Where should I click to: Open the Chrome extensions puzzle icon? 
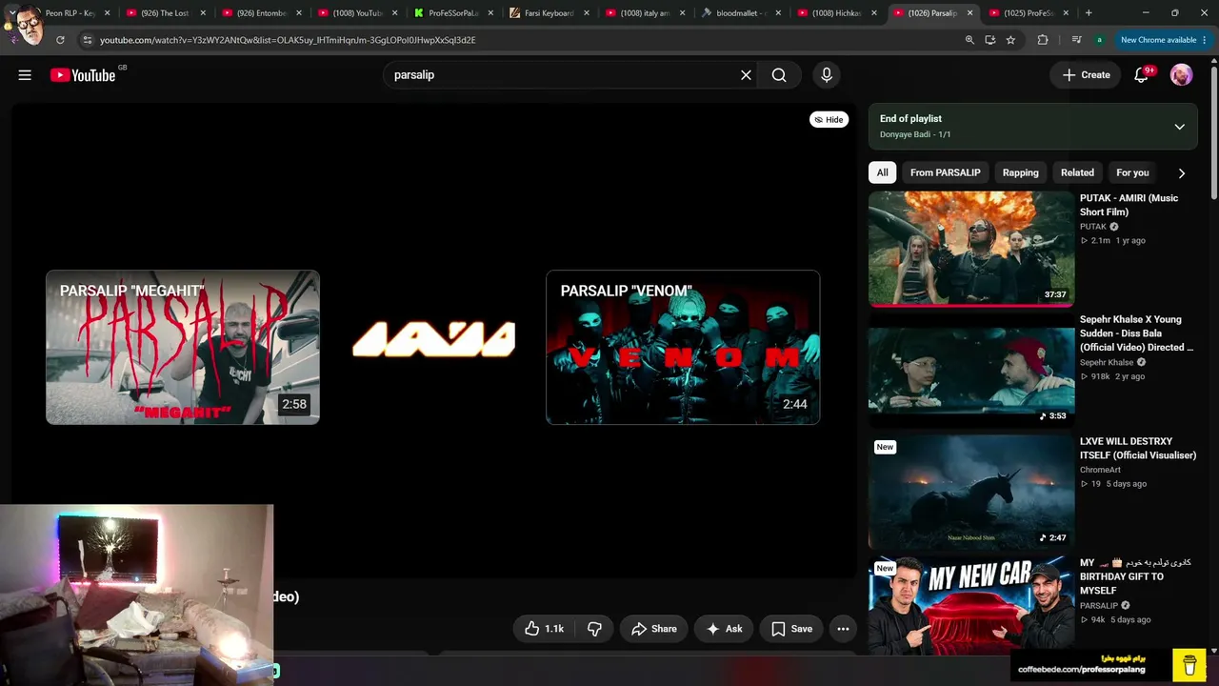click(x=1043, y=40)
